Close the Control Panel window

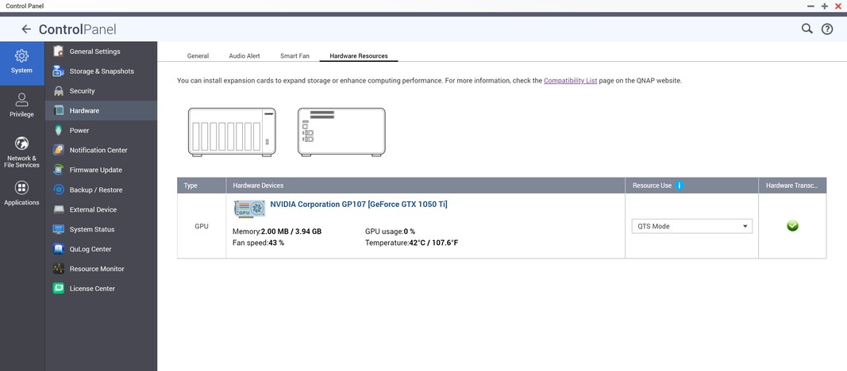[x=838, y=6]
